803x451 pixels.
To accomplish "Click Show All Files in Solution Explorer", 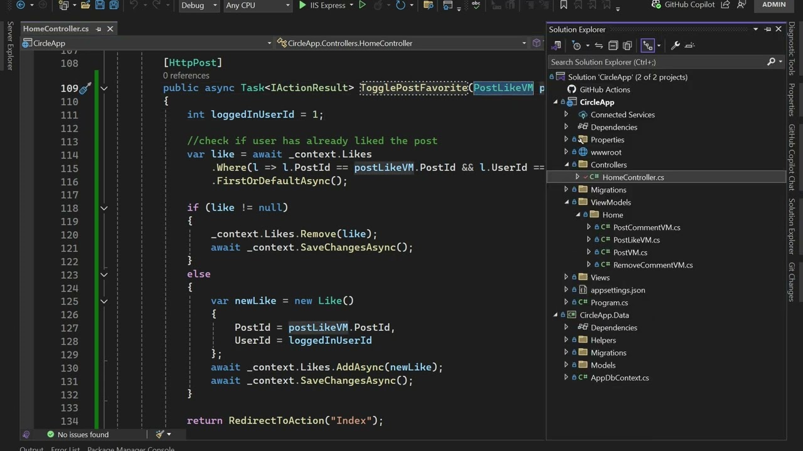I will [x=628, y=46].
